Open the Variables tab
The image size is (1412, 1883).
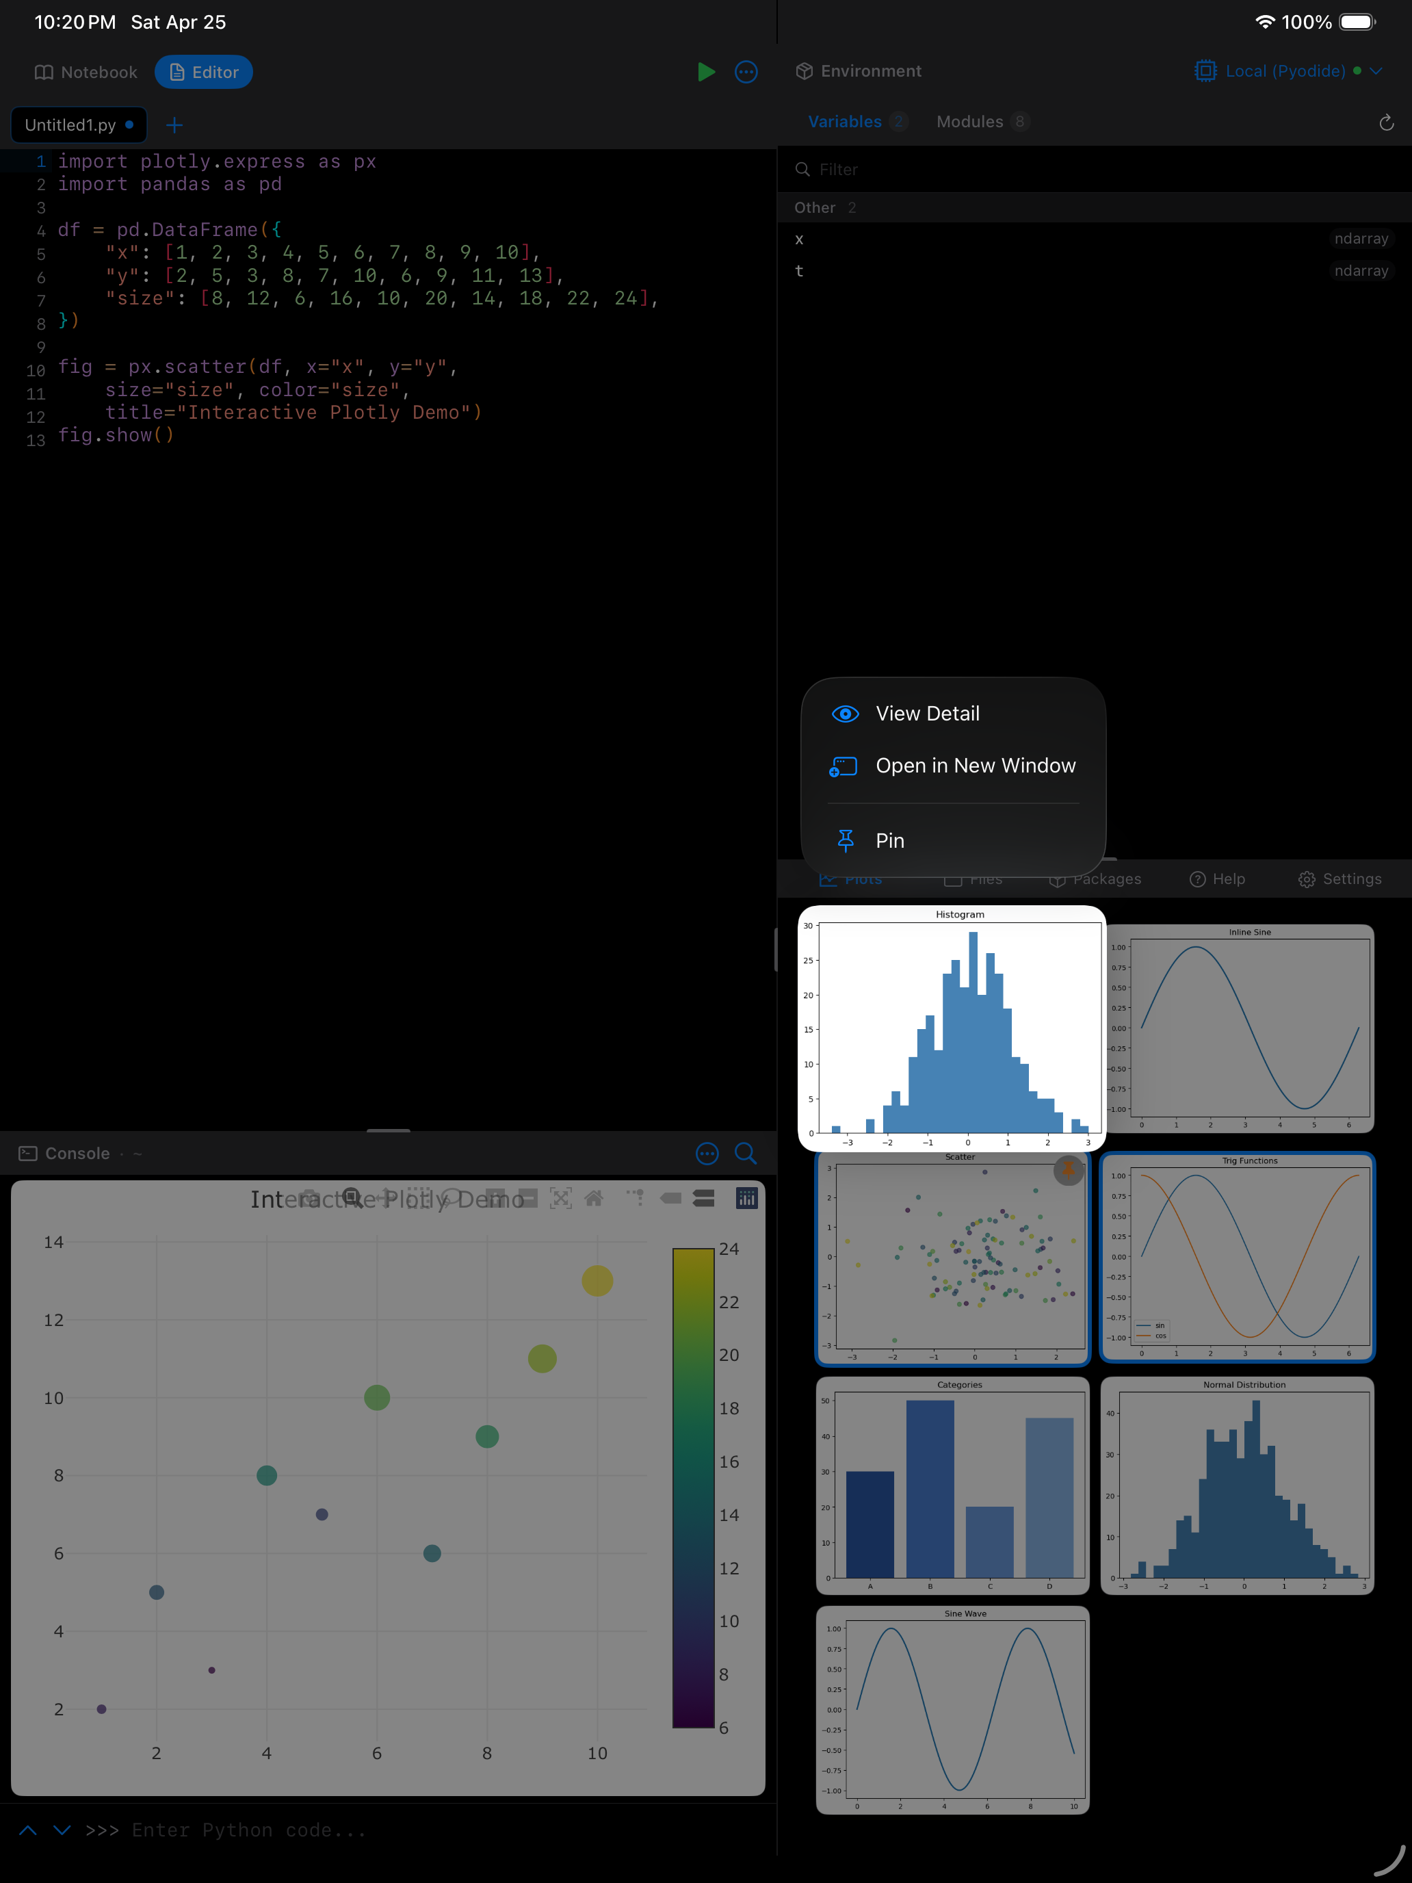(857, 122)
